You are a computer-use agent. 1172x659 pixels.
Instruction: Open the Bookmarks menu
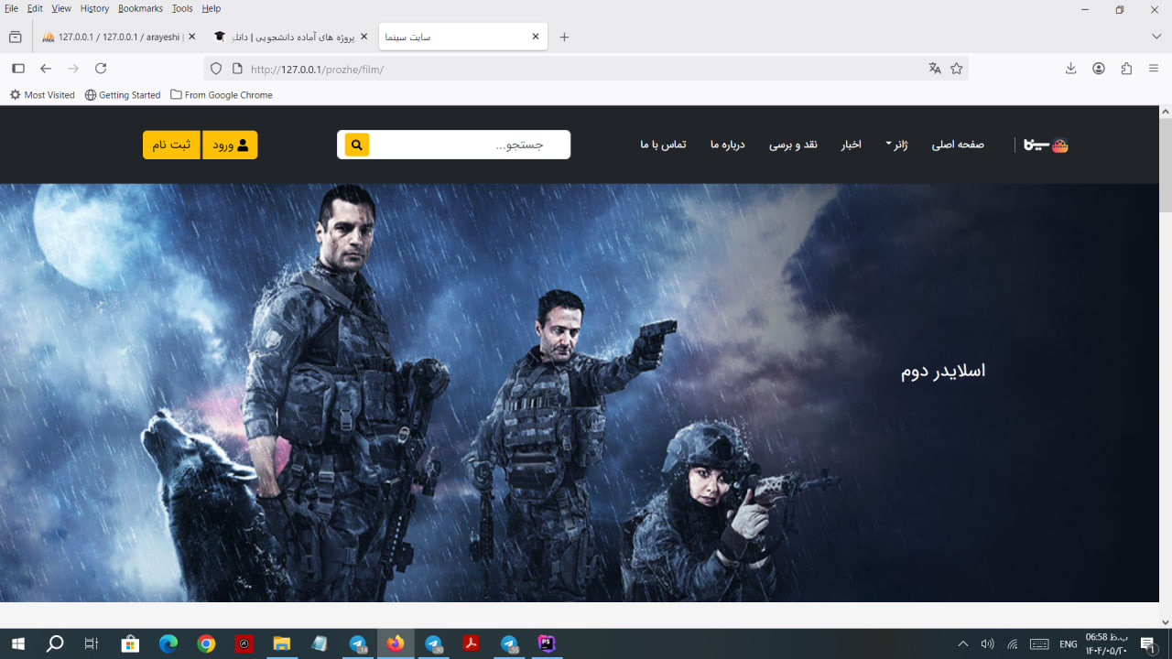pyautogui.click(x=140, y=8)
